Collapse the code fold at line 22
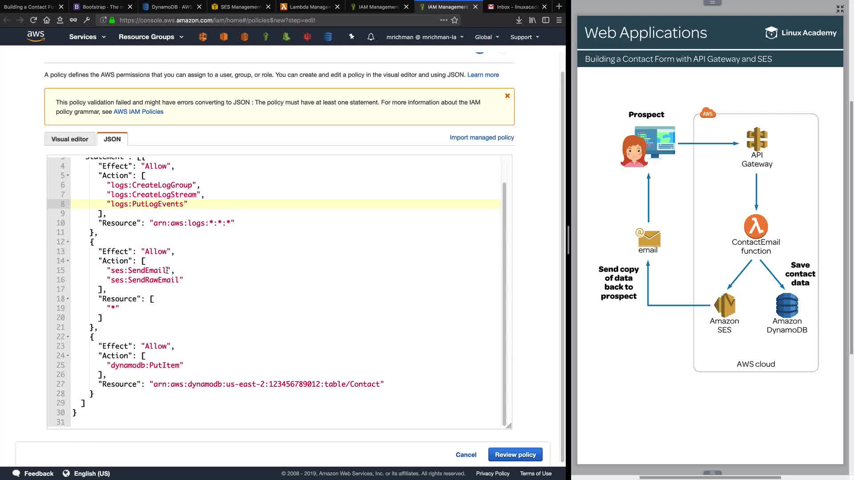This screenshot has height=480, width=854. click(x=68, y=336)
